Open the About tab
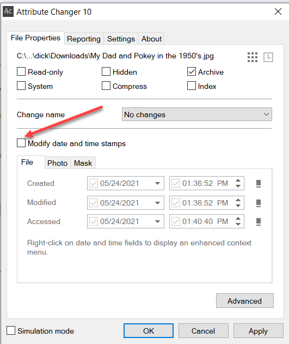The height and width of the screenshot is (344, 289). (x=151, y=39)
